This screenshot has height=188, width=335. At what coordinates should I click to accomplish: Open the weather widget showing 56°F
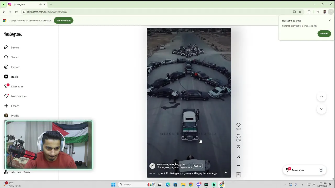12,185
